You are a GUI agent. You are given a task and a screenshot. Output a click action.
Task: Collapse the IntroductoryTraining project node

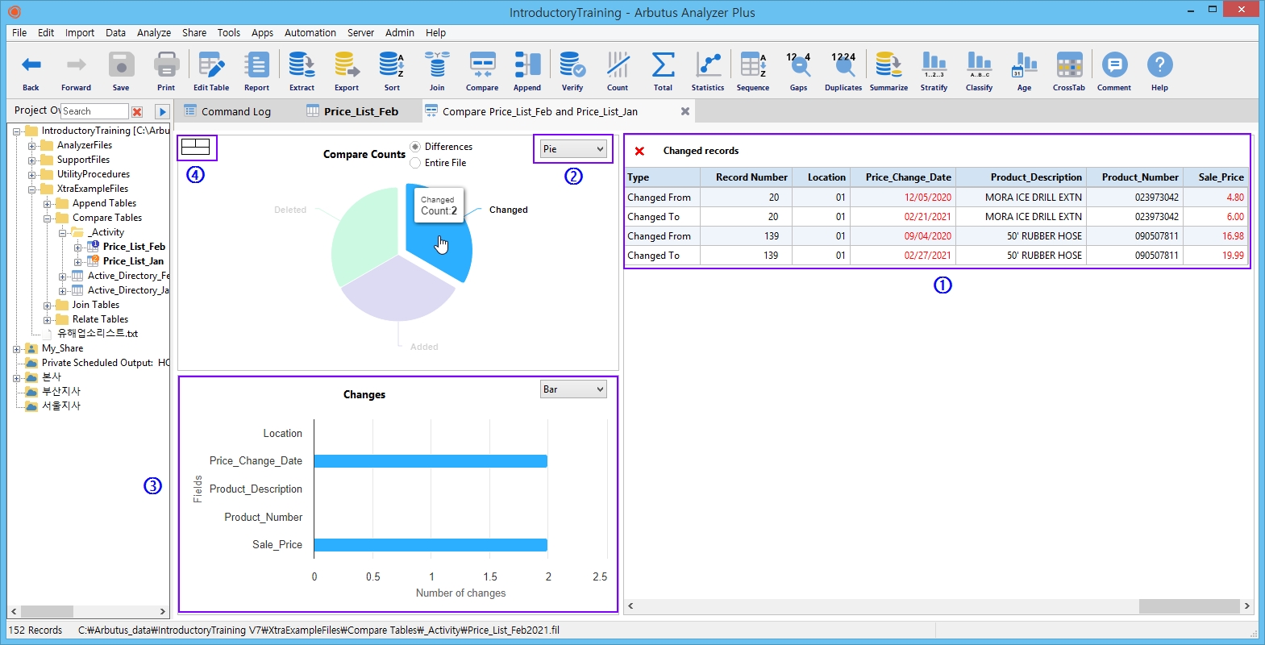17,131
